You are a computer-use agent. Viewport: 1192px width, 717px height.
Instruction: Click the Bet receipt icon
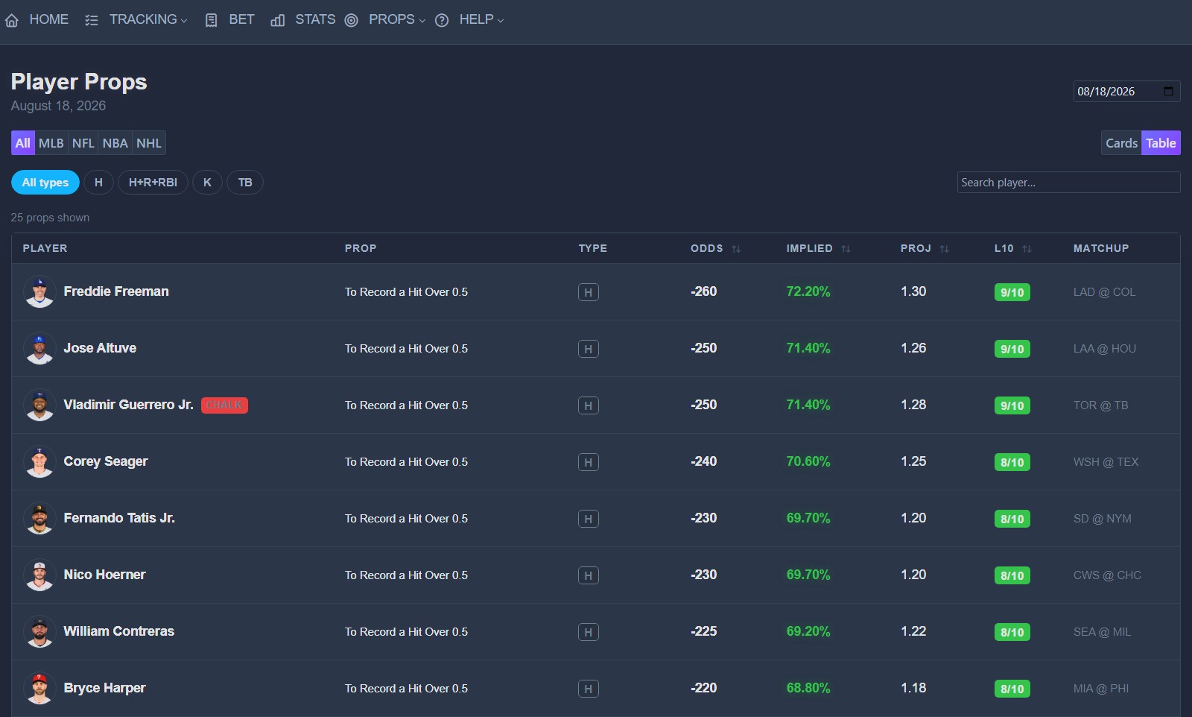tap(212, 20)
